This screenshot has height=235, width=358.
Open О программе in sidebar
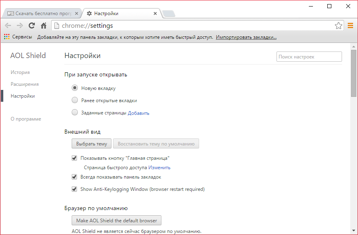point(26,119)
